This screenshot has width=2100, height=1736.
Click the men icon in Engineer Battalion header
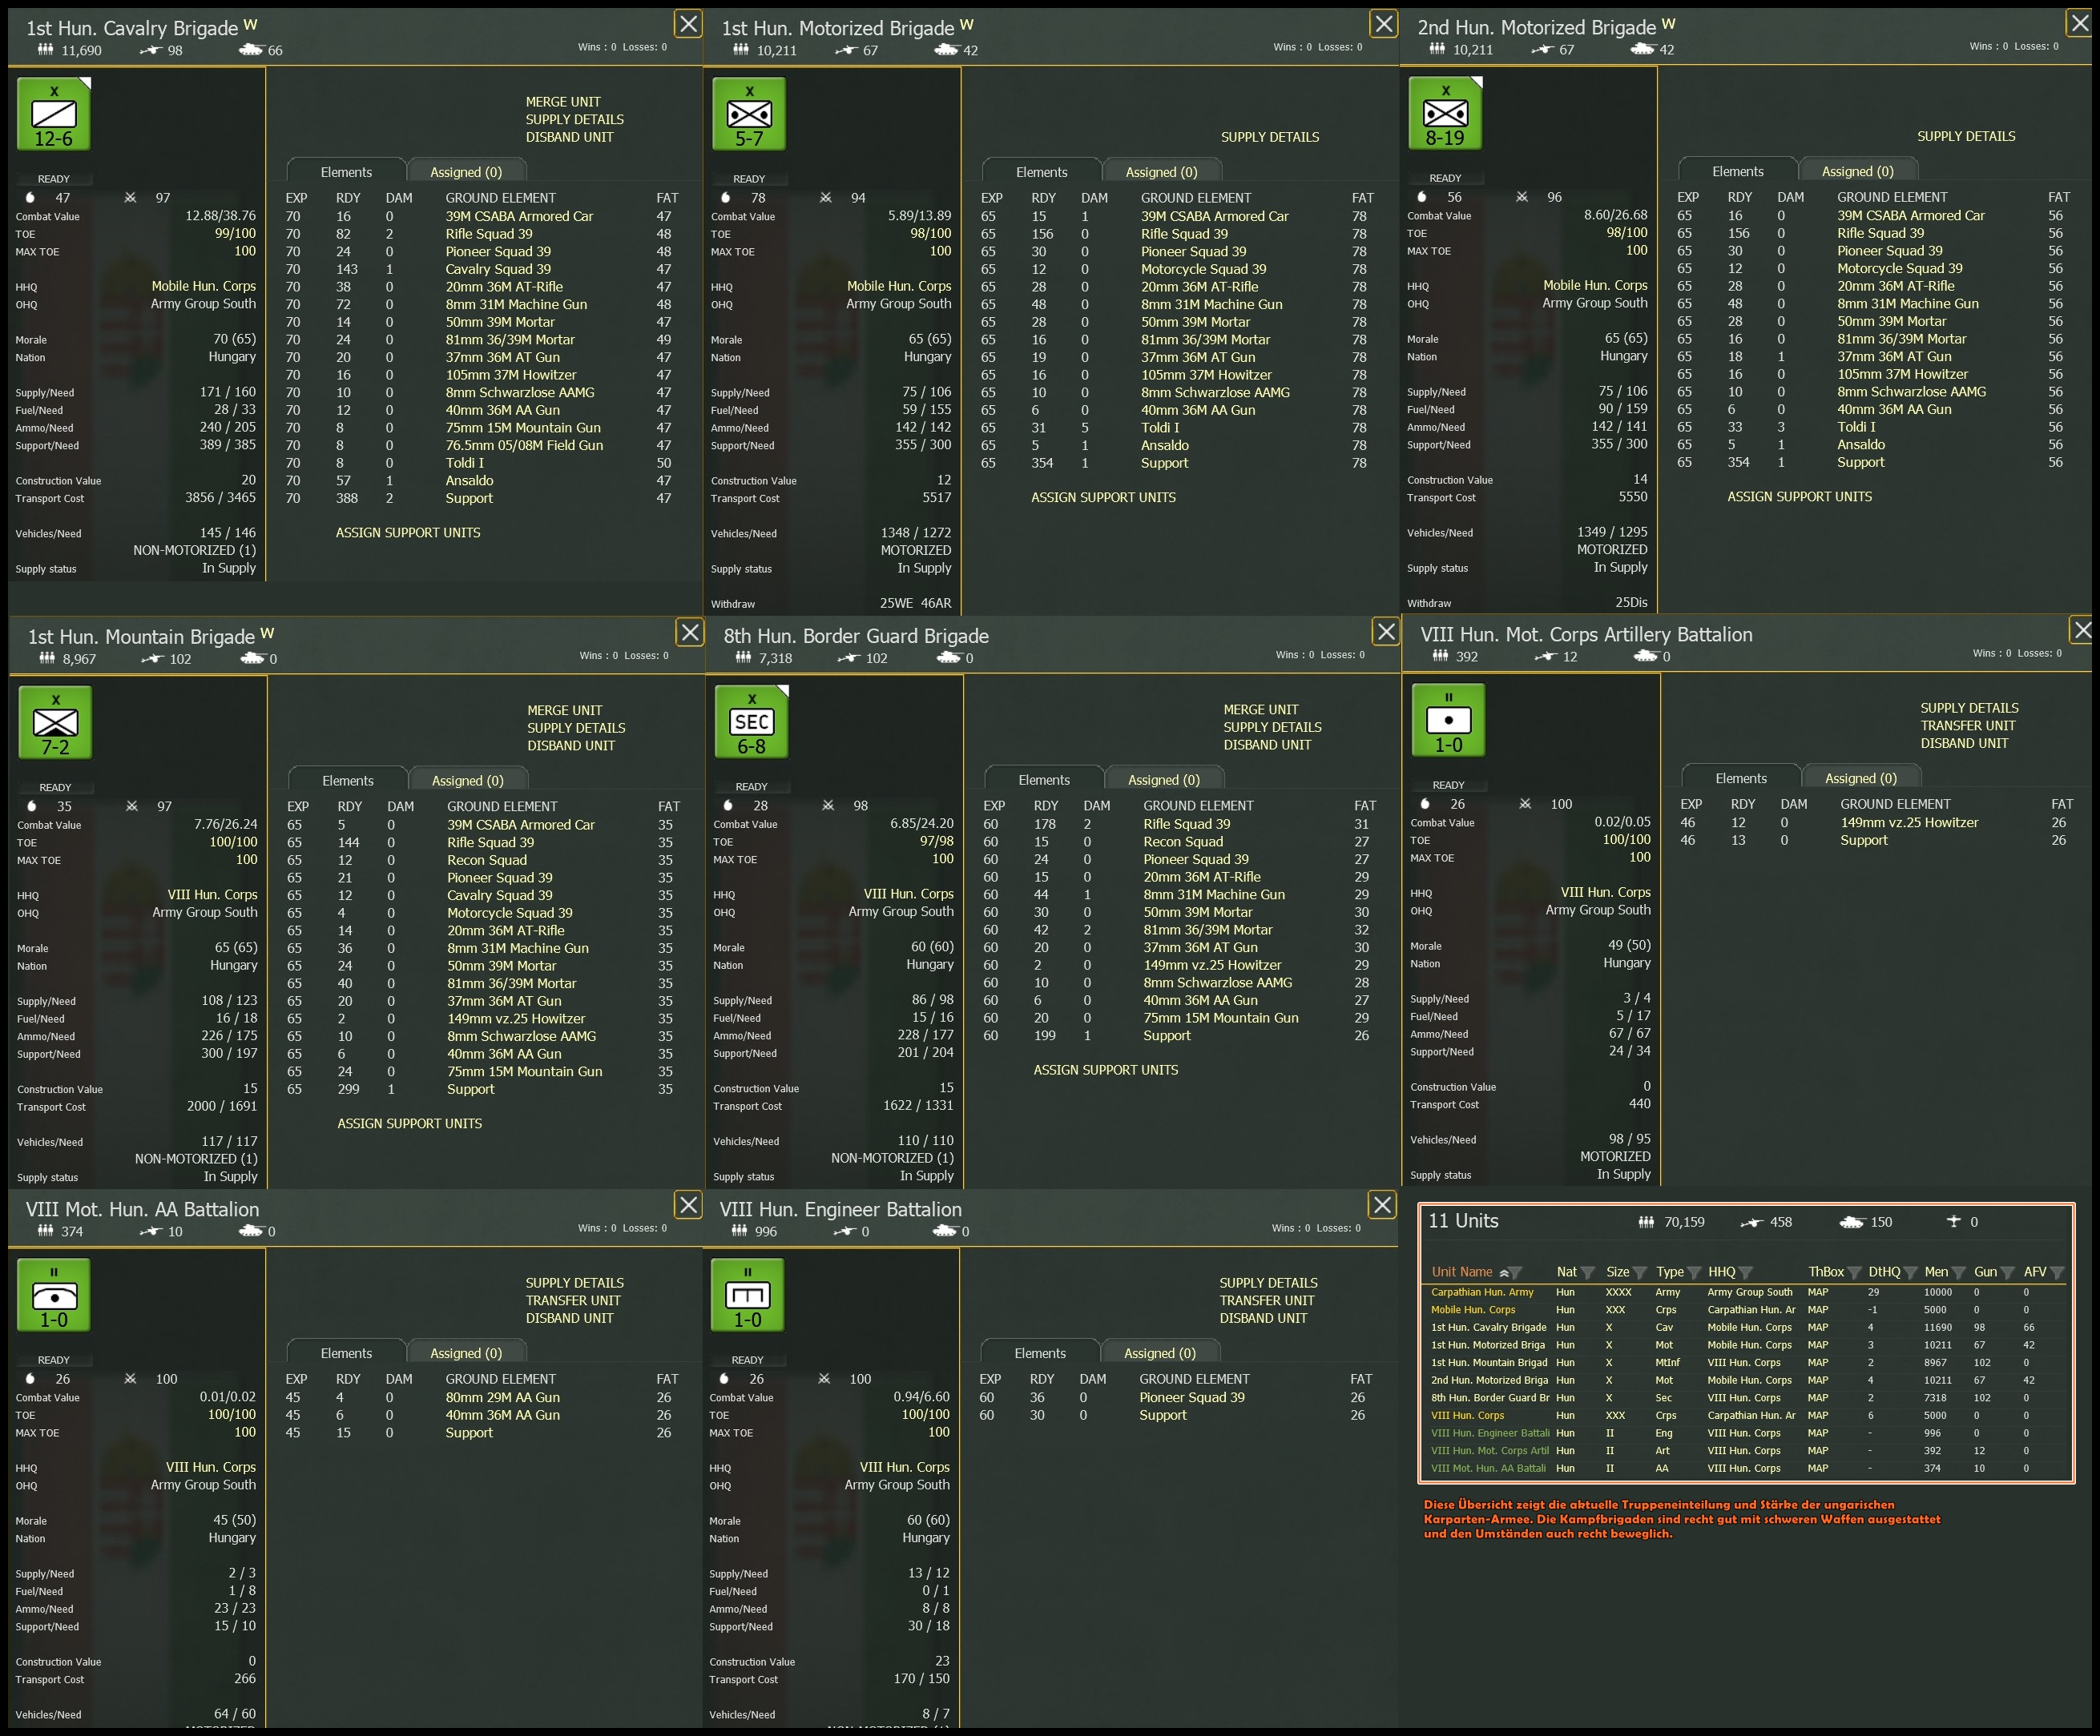(x=740, y=1230)
